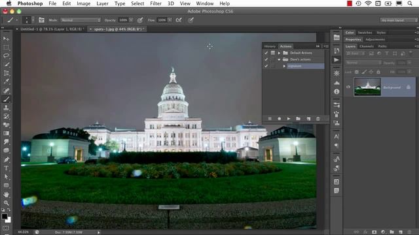Viewport: 419px width, 235px height.
Task: Toggle lock all layer button
Action: click(x=378, y=72)
